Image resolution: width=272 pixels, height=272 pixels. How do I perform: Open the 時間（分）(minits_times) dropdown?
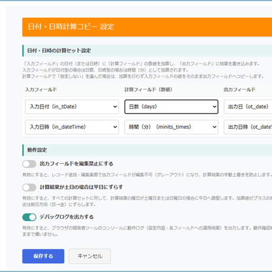tap(171, 127)
